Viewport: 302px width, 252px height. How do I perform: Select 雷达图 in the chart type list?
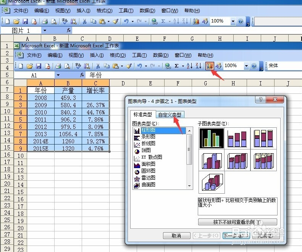click(x=148, y=178)
